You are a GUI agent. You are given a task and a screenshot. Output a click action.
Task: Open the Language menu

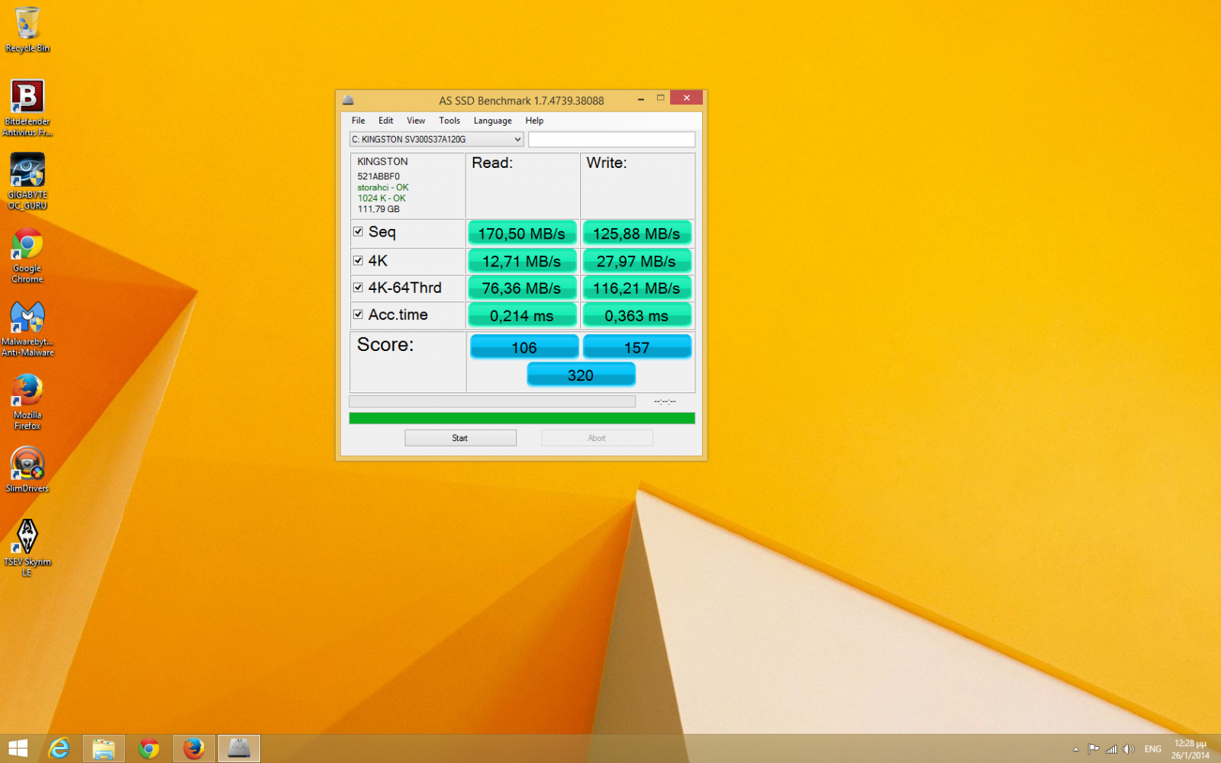[492, 121]
